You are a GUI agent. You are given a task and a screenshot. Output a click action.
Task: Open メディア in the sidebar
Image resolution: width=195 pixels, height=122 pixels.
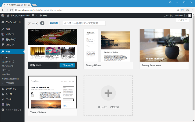tap(12, 34)
